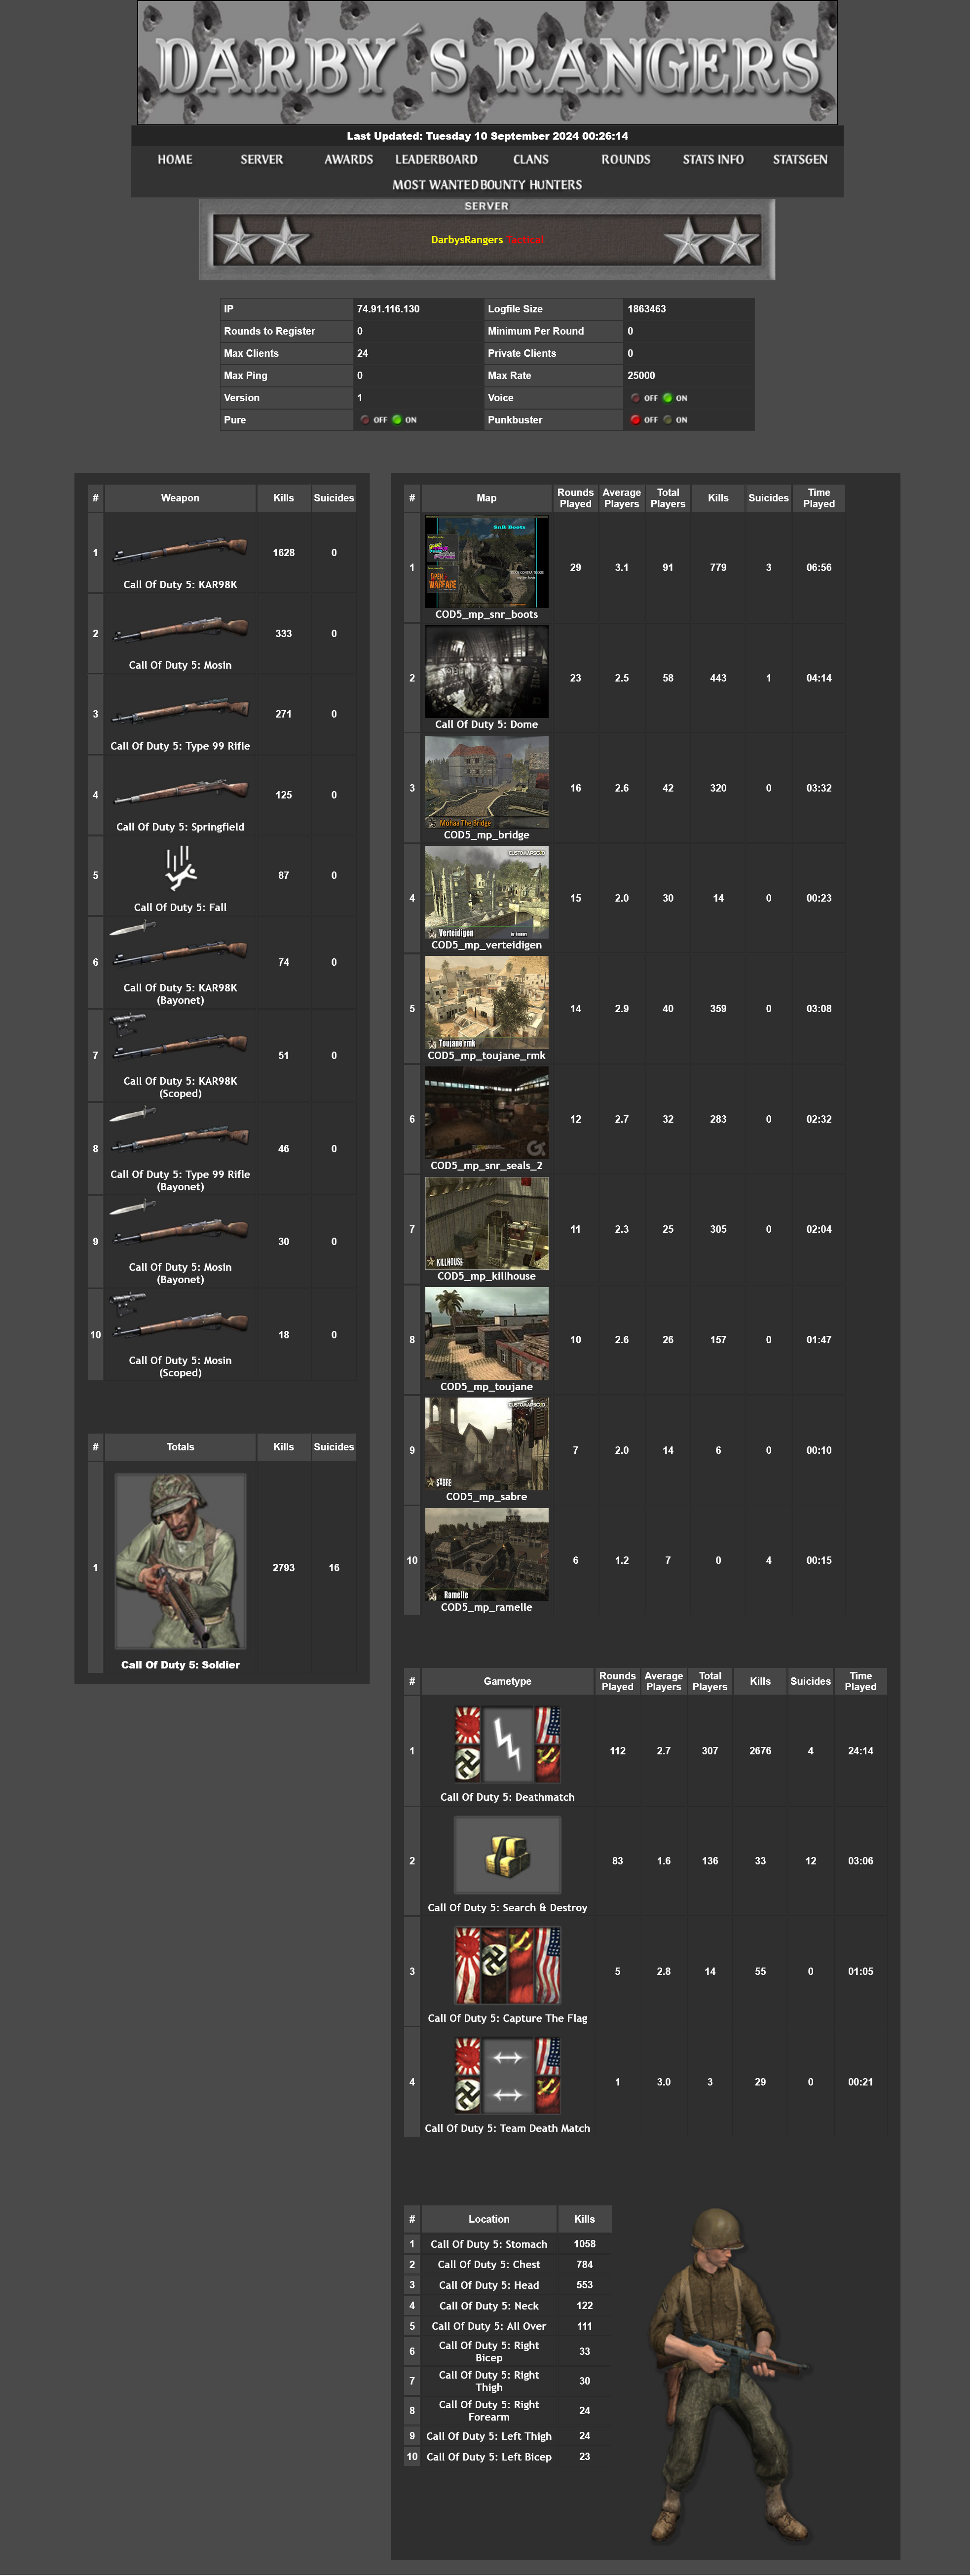Open the COD5_mp_bridge map thumbnail

[487, 782]
